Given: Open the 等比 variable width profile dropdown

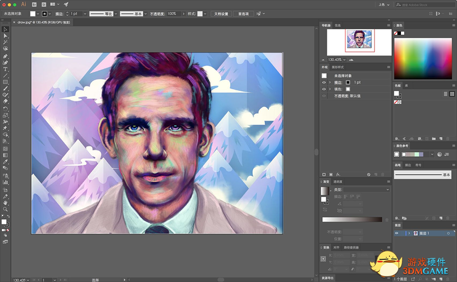Looking at the screenshot, I should pyautogui.click(x=116, y=14).
